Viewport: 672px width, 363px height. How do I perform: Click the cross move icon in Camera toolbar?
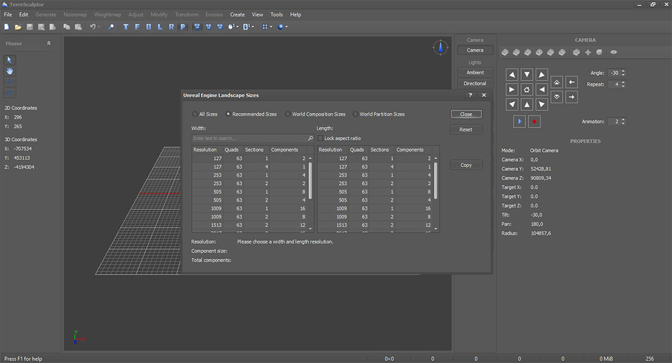pos(588,52)
